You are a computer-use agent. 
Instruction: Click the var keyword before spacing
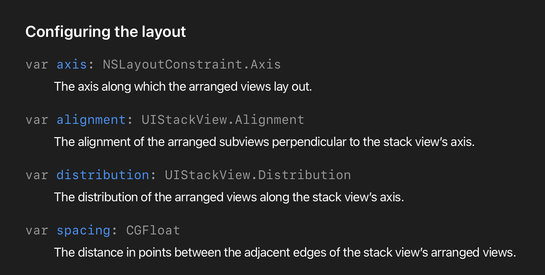click(37, 230)
